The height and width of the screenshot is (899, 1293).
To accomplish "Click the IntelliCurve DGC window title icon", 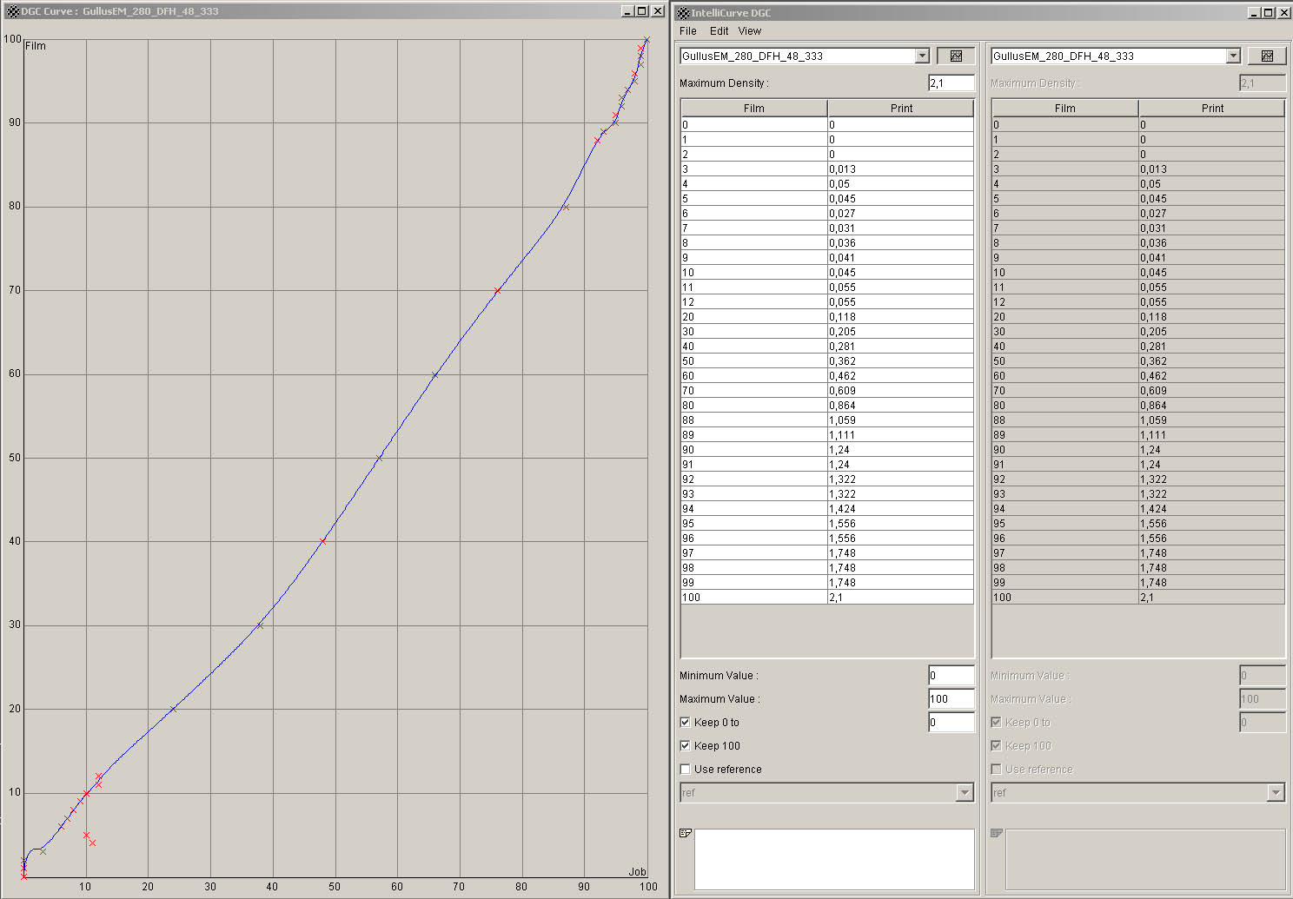I will pos(684,12).
